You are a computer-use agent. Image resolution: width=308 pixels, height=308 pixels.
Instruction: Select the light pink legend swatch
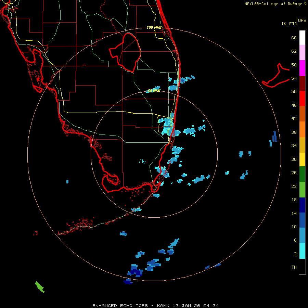tap(302, 52)
